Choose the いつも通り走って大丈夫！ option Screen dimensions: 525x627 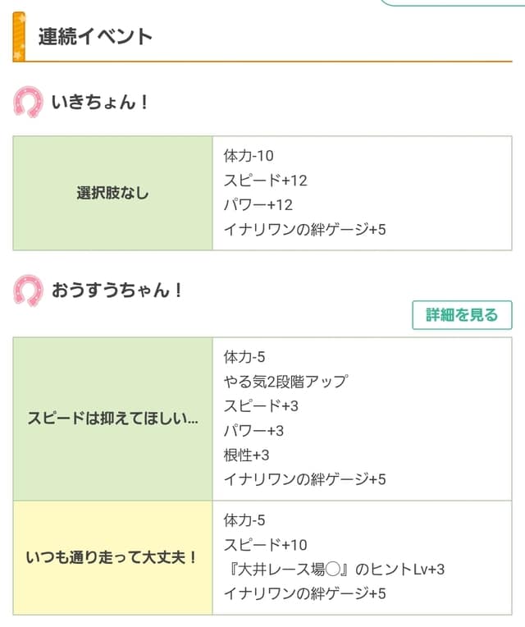113,557
